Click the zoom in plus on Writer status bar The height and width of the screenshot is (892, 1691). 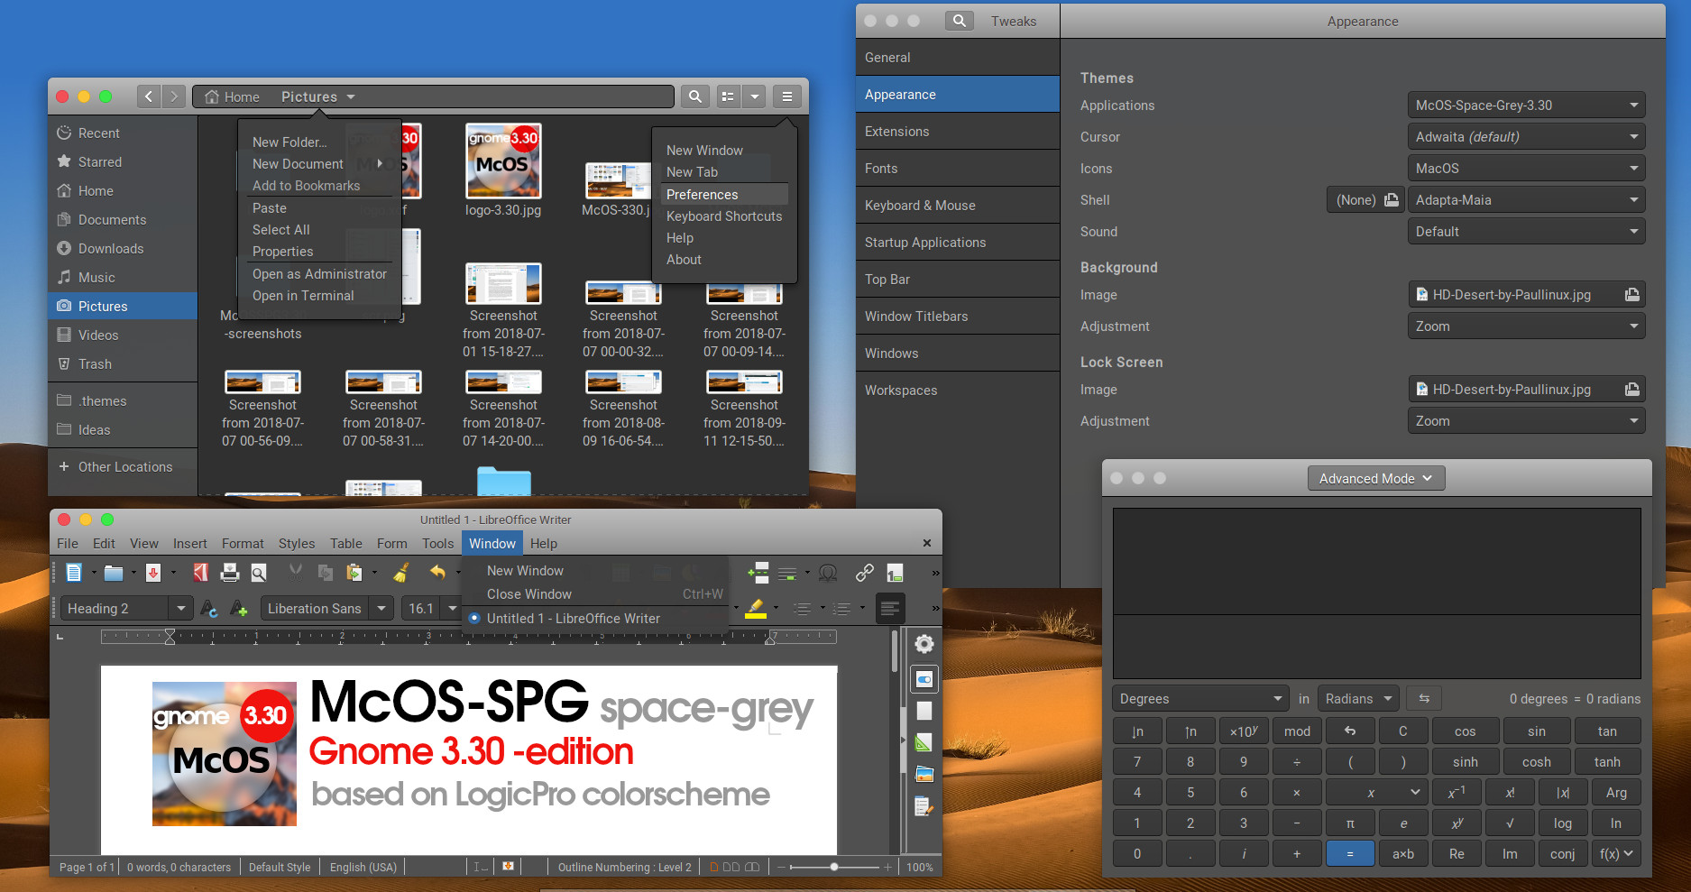click(x=888, y=868)
